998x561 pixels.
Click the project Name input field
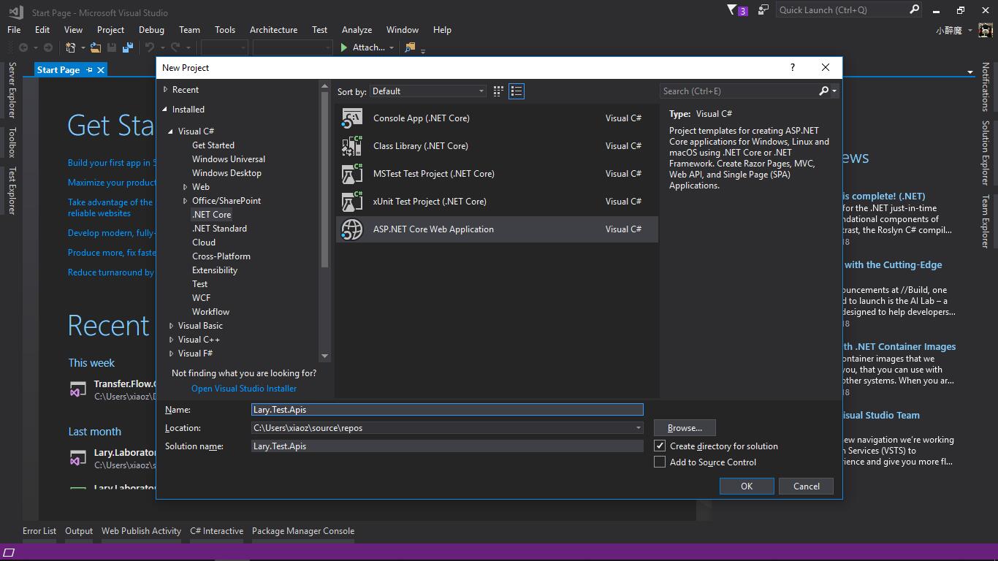tap(447, 410)
